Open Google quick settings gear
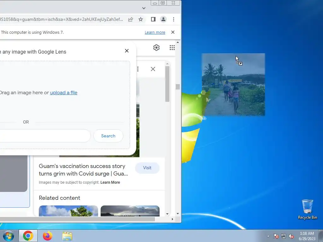Screen dimensions: 323x242 [x=156, y=48]
